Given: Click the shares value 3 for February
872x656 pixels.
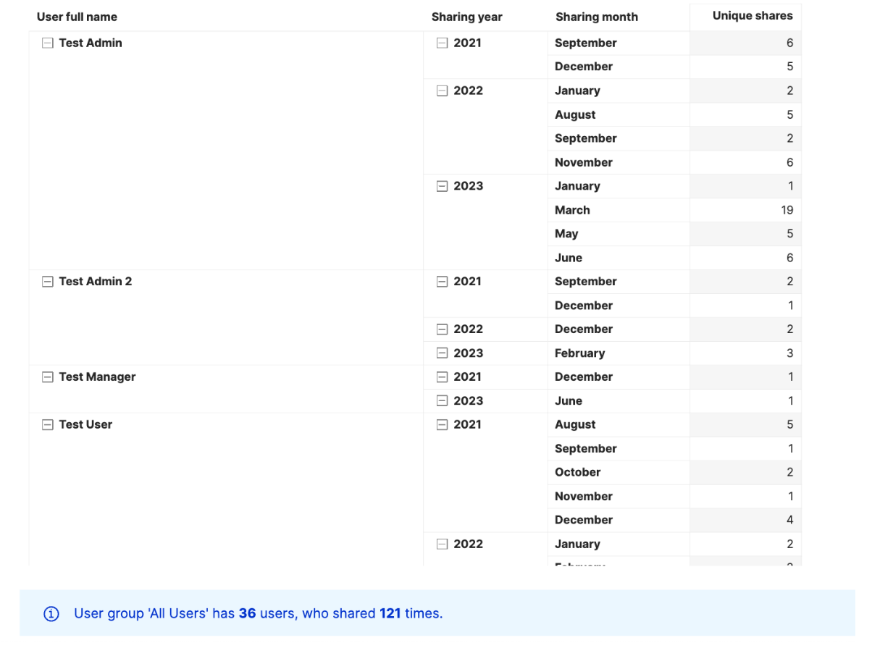Looking at the screenshot, I should (789, 353).
